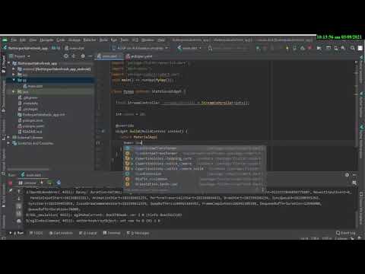Collapse the lib folder in Project tree

click(x=14, y=80)
